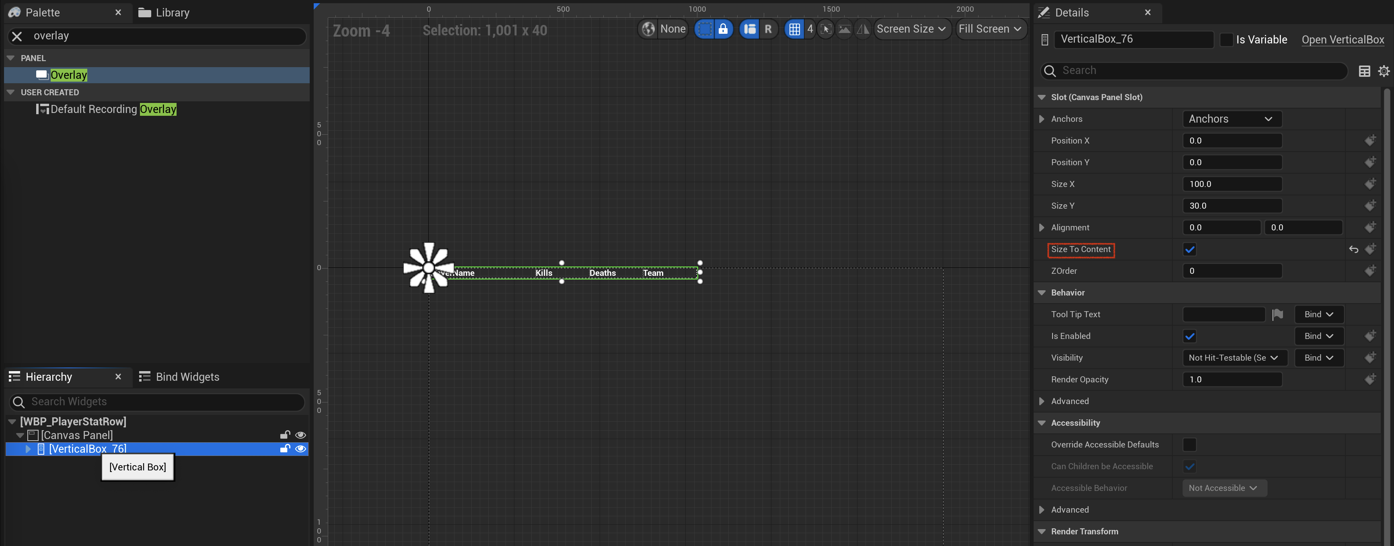This screenshot has width=1394, height=546.
Task: Collapse Slot (Canvas Panel Slot) section
Action: tap(1041, 97)
